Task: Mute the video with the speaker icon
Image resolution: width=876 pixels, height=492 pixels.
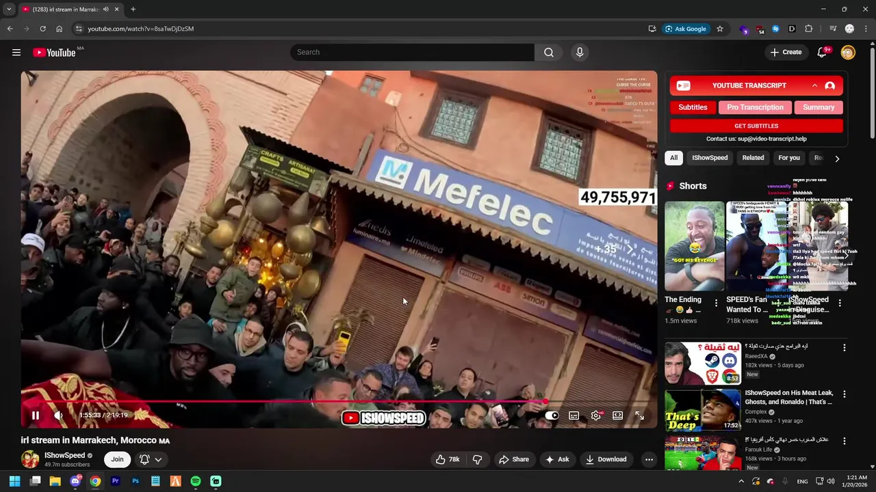Action: (x=59, y=415)
